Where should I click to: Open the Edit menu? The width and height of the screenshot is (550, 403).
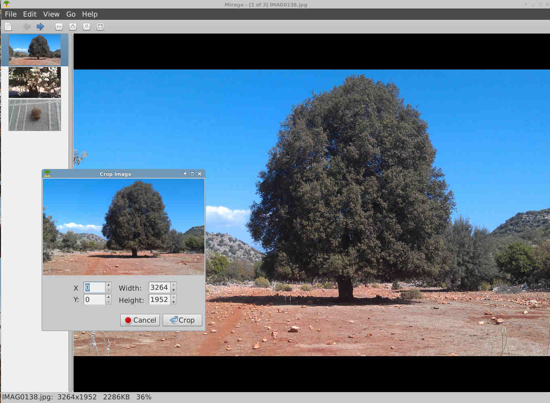(30, 14)
